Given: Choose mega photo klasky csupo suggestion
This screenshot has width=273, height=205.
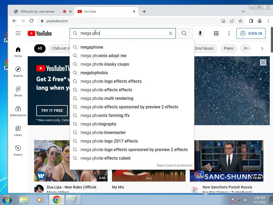Looking at the screenshot, I should coord(132,64).
